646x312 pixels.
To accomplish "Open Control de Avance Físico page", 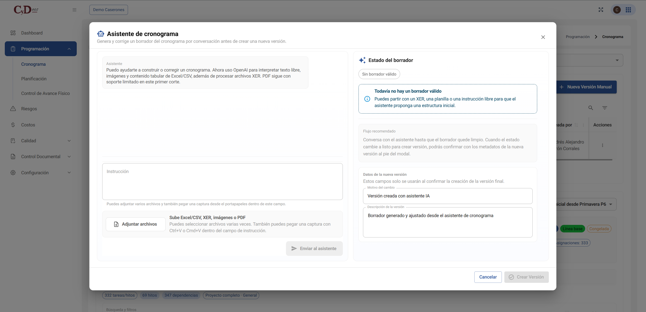I will [45, 93].
